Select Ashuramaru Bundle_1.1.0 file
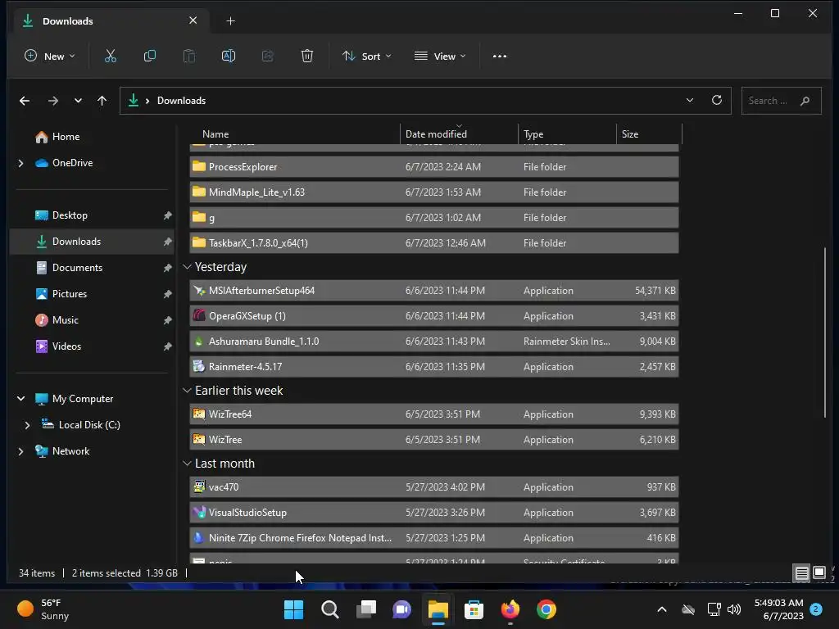This screenshot has height=629, width=839. click(x=434, y=342)
